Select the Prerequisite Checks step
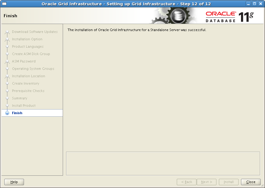This screenshot has height=188, width=265. [x=28, y=91]
